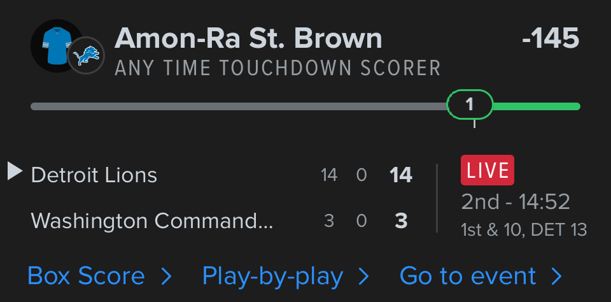The image size is (611, 302).
Task: Click the red LIVE badge
Action: [488, 170]
